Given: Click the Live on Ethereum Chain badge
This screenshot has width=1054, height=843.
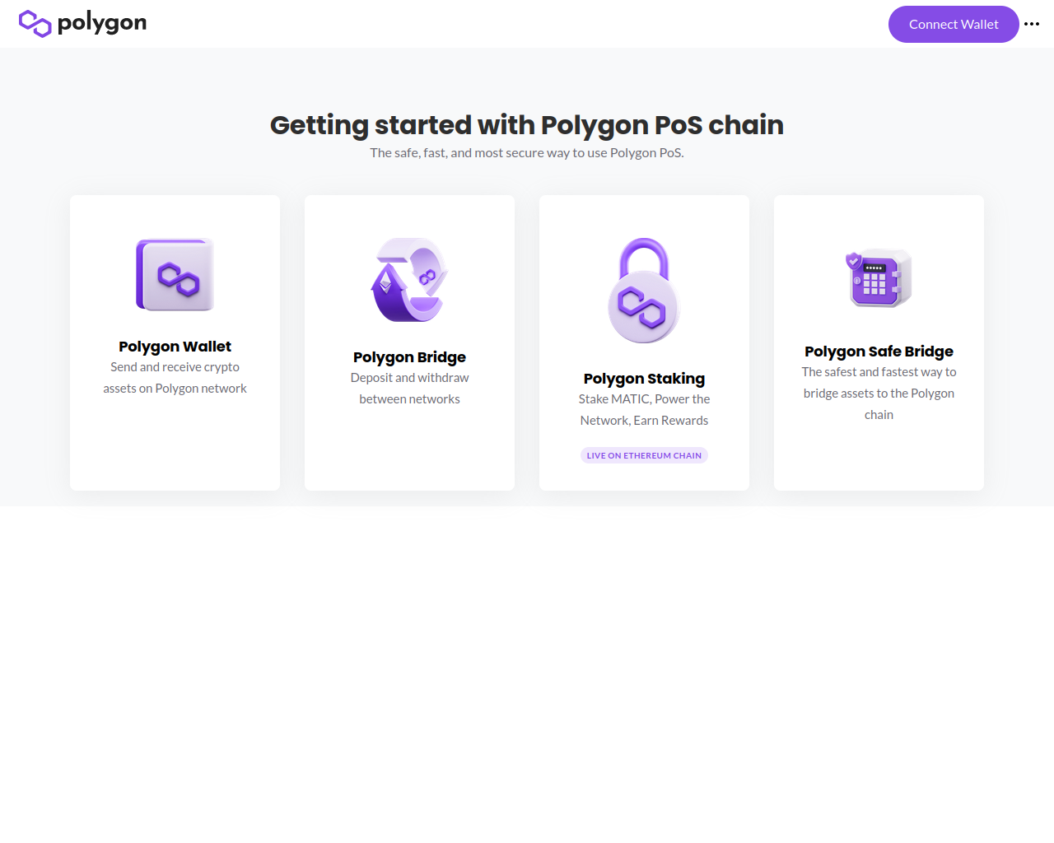Looking at the screenshot, I should [x=644, y=455].
